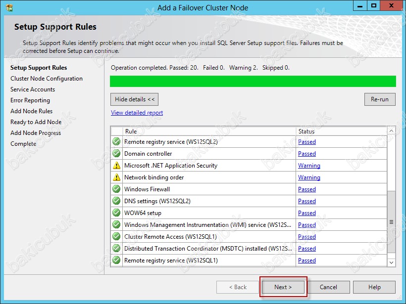Minimize the Add a Failover Cluster Node window
The height and width of the screenshot is (304, 406).
[x=360, y=6]
